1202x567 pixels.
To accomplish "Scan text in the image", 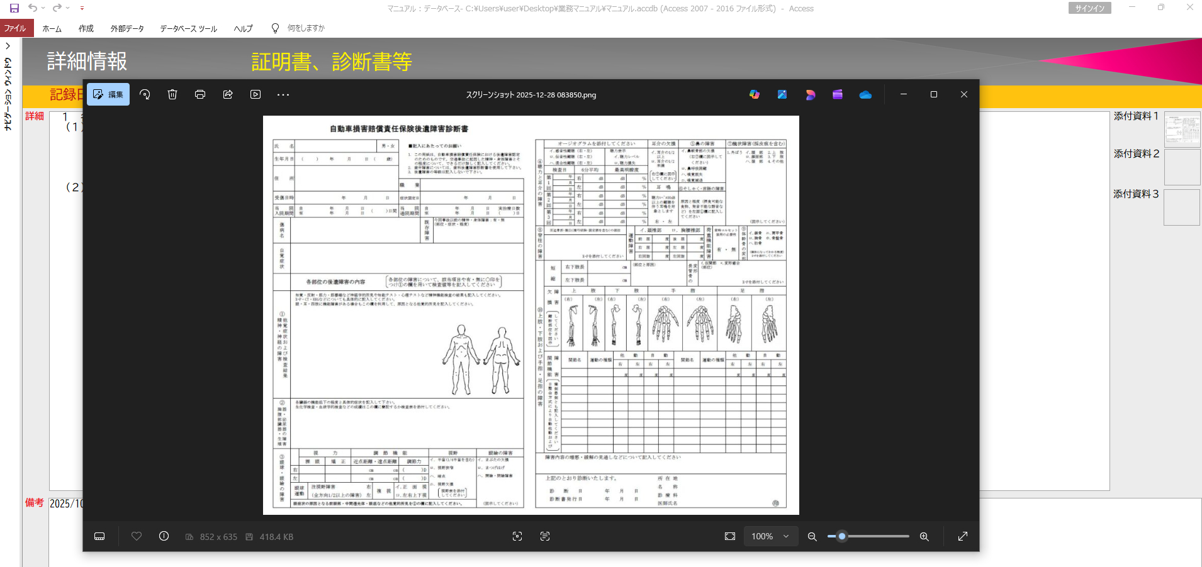I will coord(545,536).
